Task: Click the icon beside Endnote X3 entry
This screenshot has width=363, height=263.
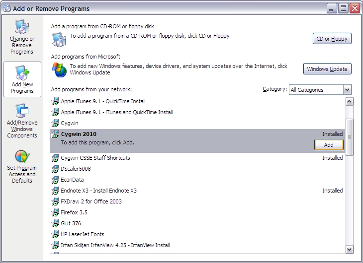Action: [x=55, y=191]
